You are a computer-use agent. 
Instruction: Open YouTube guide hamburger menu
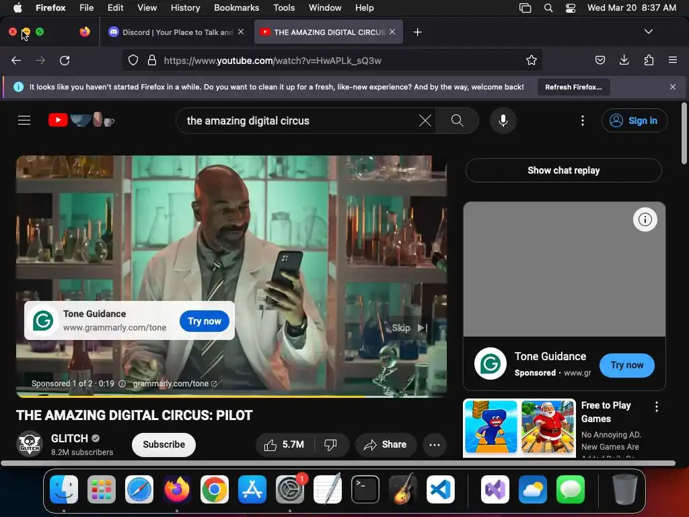coord(24,120)
